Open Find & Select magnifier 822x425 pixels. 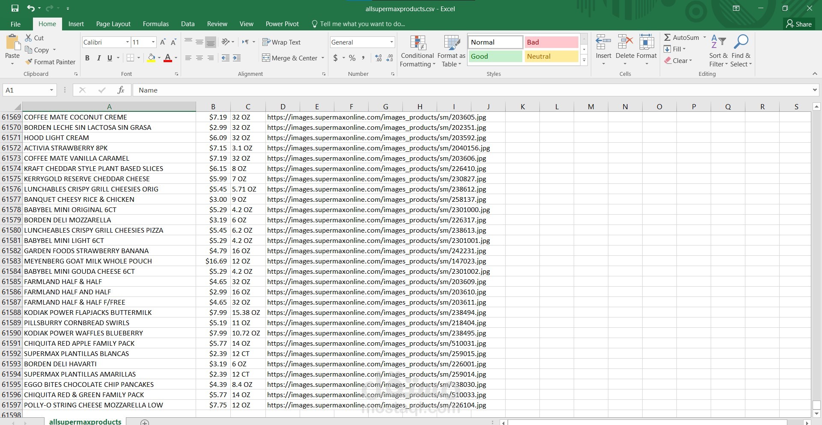tap(741, 51)
